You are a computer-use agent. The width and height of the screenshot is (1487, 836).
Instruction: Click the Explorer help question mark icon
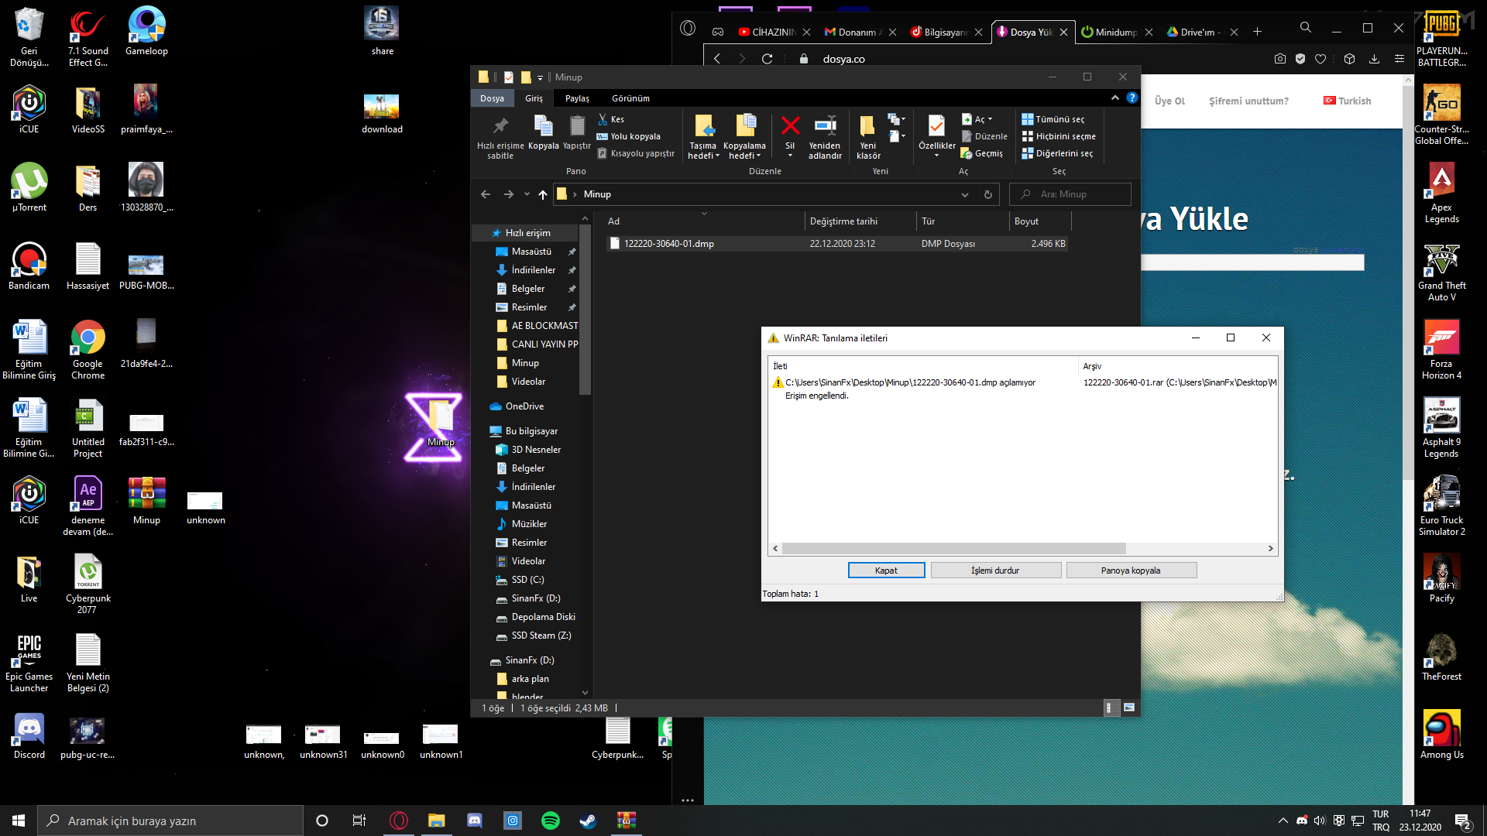1132,98
